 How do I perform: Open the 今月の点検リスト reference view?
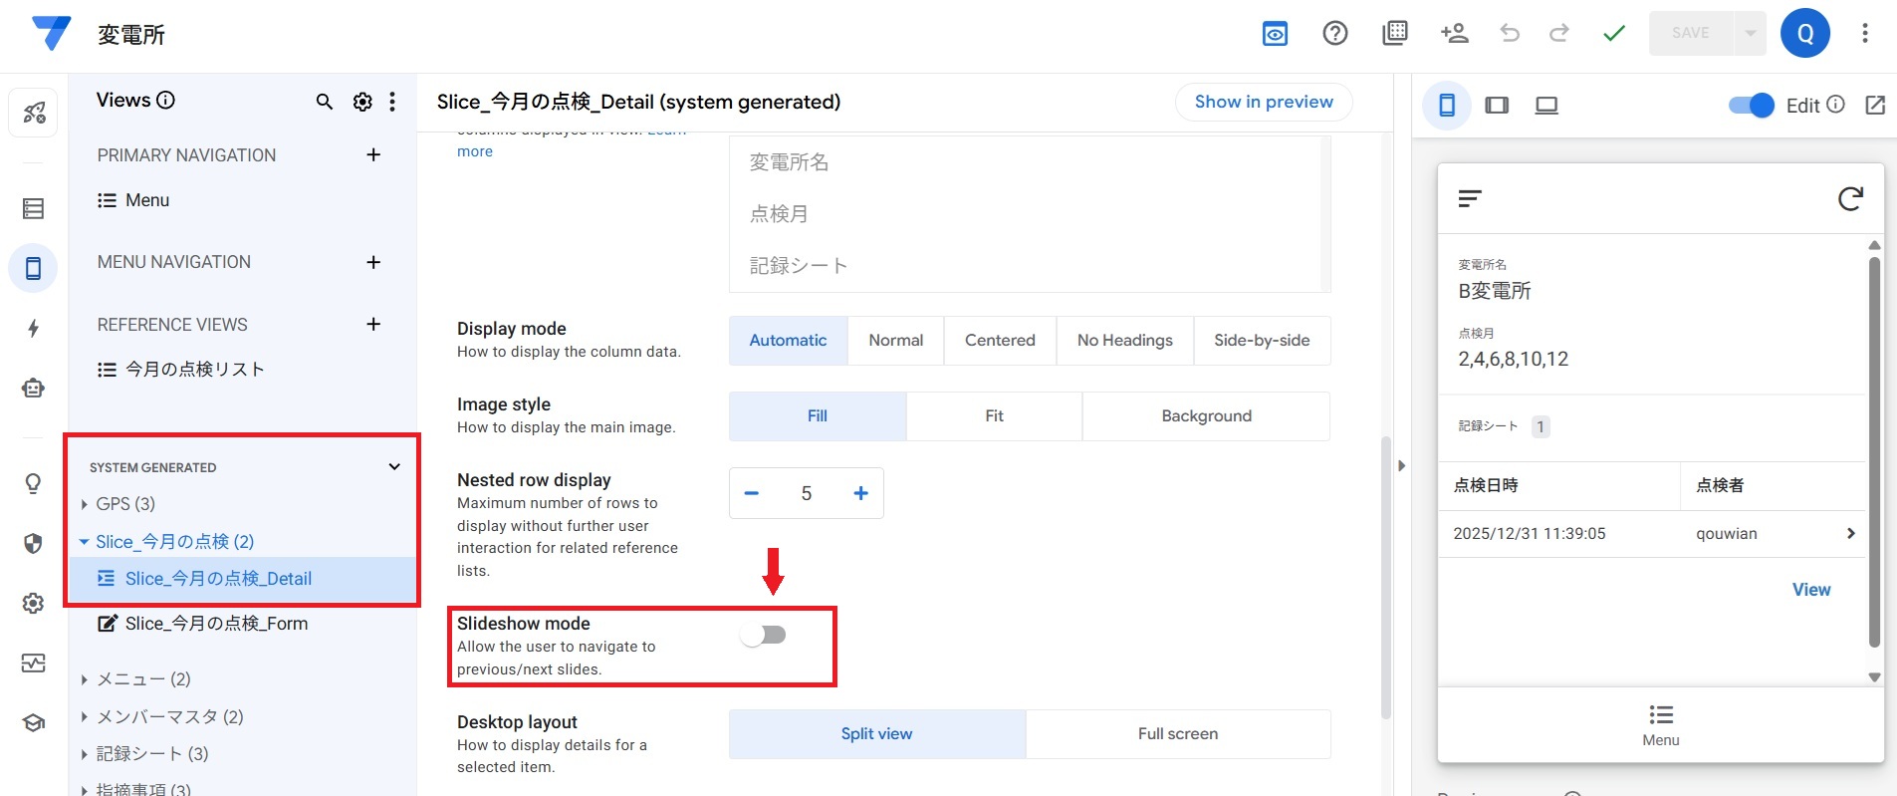pyautogui.click(x=194, y=370)
